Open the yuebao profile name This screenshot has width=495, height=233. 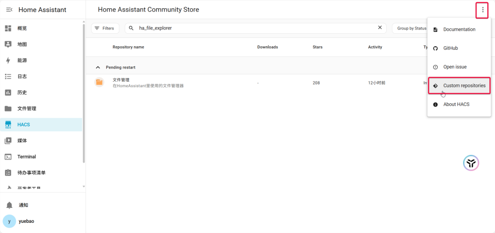(x=27, y=221)
